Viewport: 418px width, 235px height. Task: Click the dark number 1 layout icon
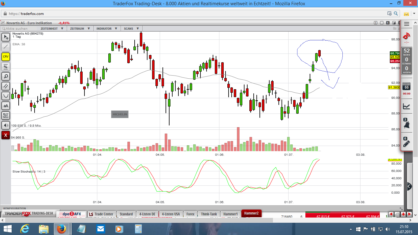pos(388,23)
